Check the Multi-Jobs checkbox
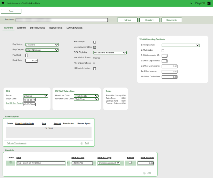The height and width of the screenshot is (178, 213). [x=163, y=50]
